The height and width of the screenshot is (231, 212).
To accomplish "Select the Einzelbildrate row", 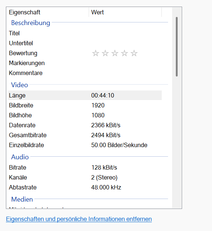I will pyautogui.click(x=85, y=145).
